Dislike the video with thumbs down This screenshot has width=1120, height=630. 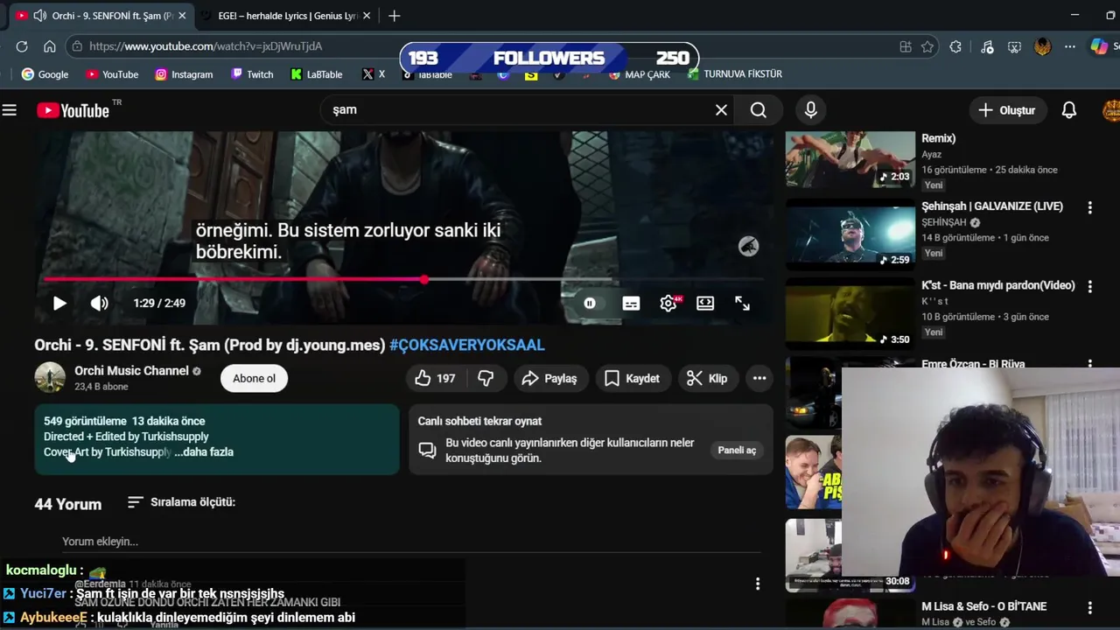[x=486, y=378]
